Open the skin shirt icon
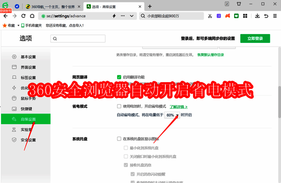The width and height of the screenshot is (281, 183). pyautogui.click(x=239, y=4)
